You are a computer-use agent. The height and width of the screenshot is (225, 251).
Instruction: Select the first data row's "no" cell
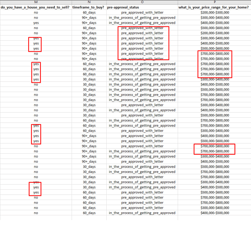(36, 12)
